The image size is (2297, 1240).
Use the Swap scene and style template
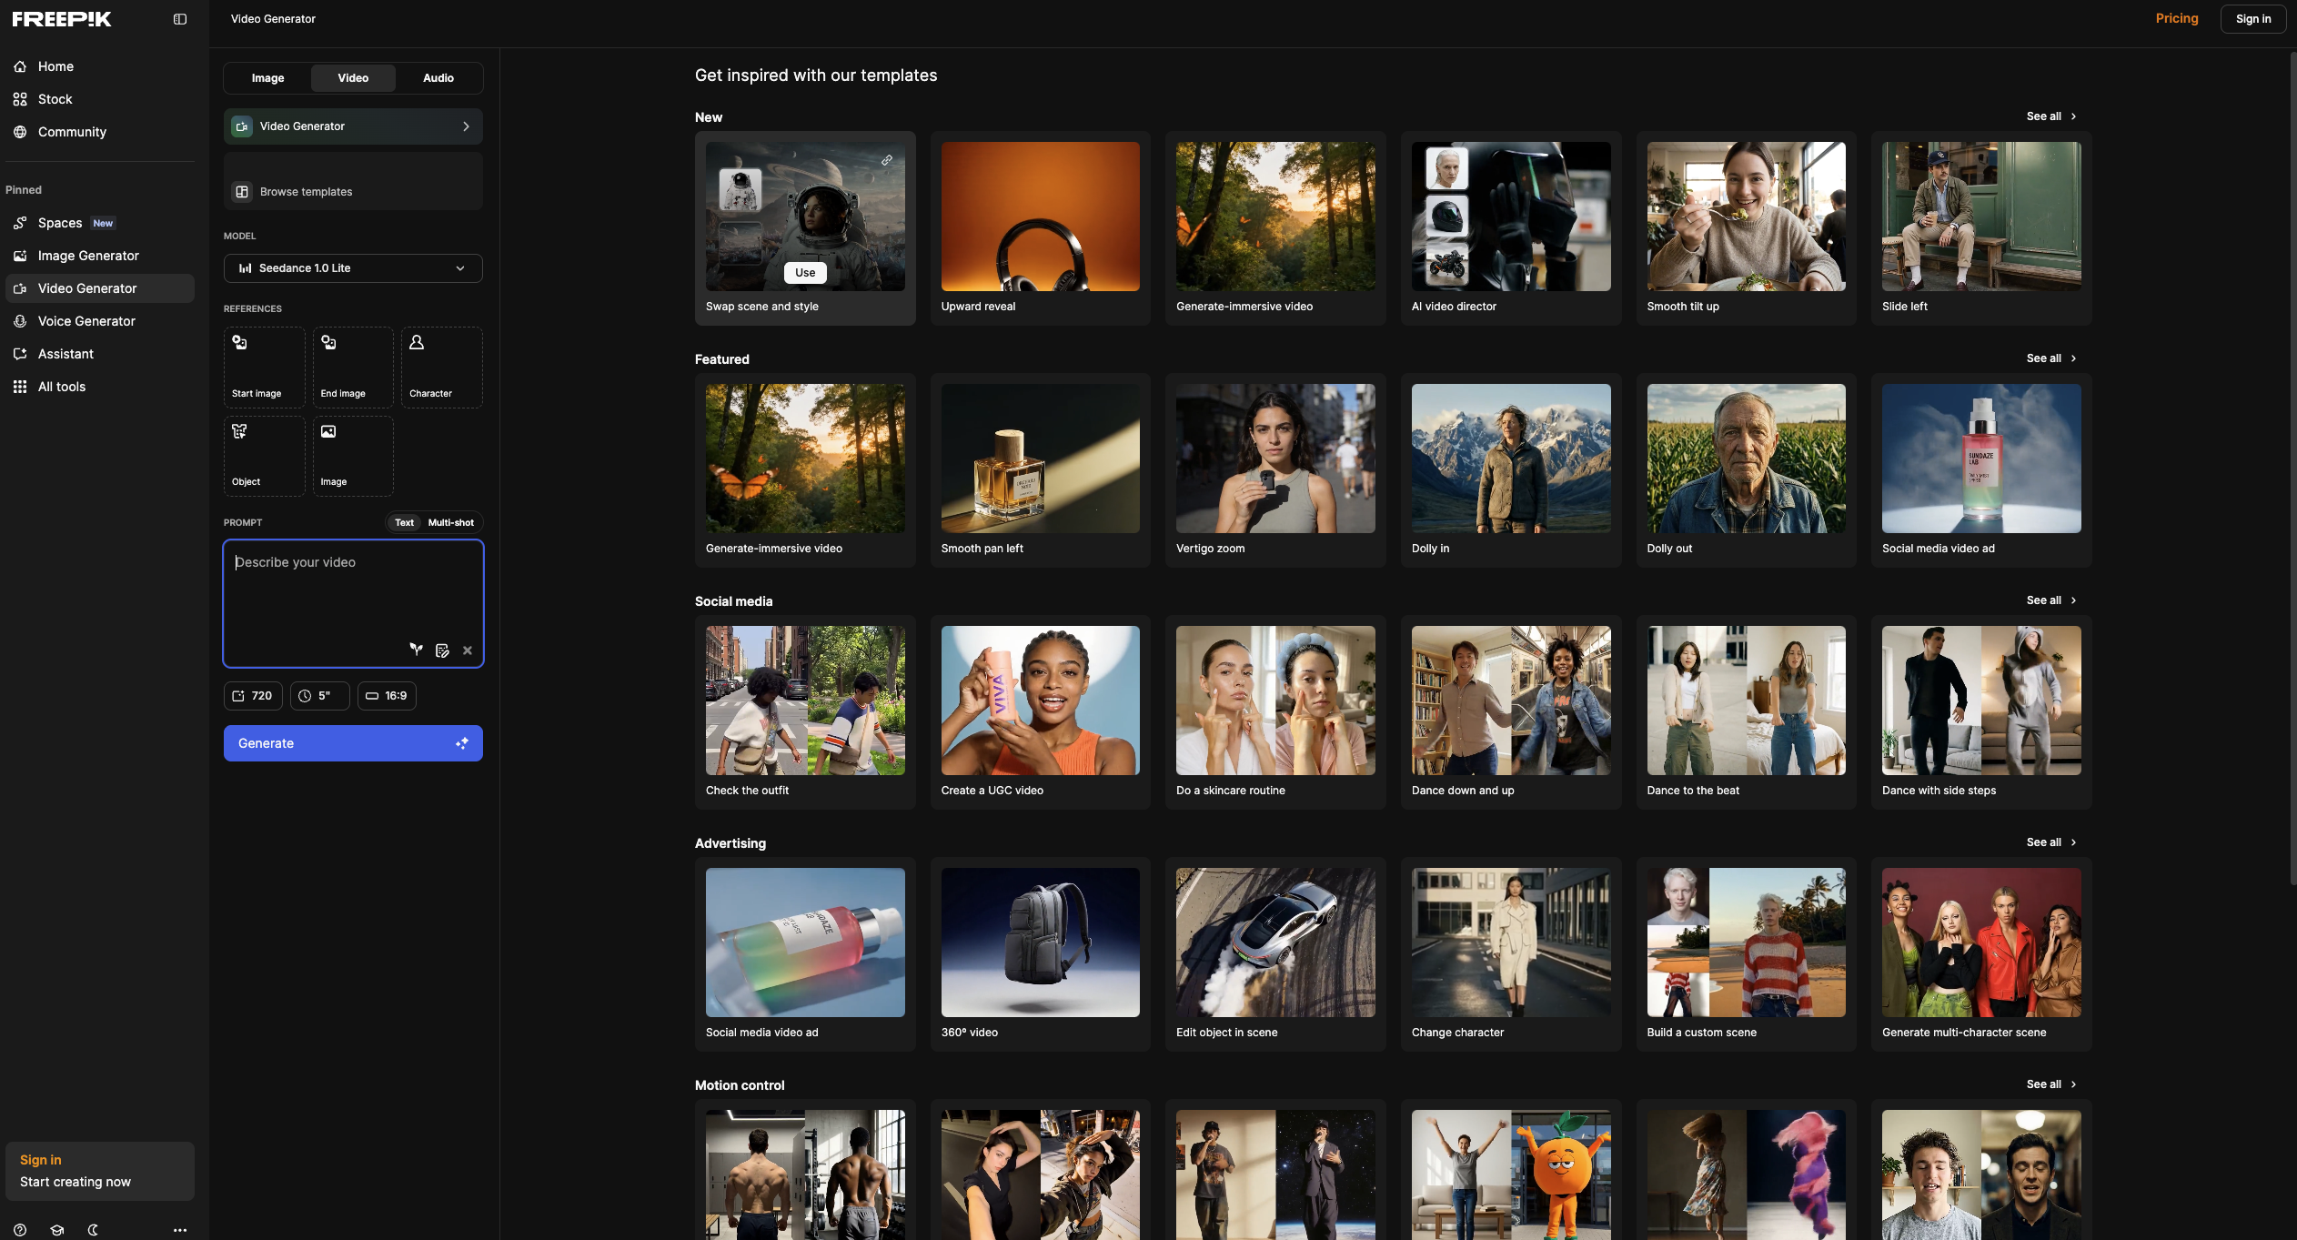point(804,272)
